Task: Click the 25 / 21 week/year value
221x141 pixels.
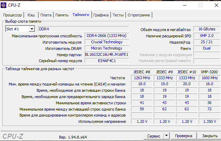Action: coord(207,42)
